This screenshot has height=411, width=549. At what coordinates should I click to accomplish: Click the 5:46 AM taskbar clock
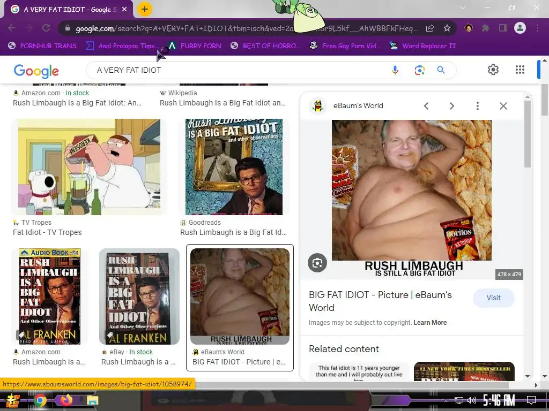pos(499,400)
